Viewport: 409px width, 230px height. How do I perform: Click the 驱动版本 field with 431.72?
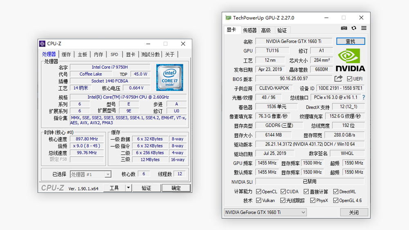310,144
